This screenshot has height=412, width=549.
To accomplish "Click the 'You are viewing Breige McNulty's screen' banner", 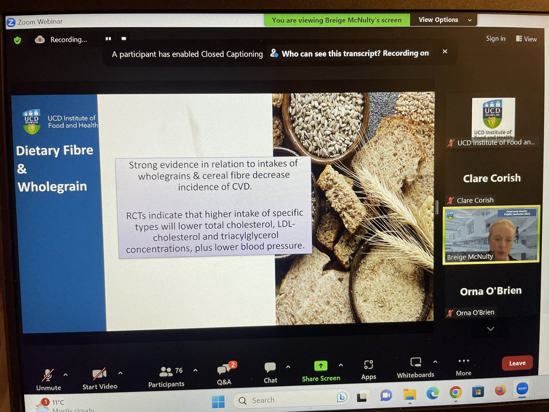I will 336,20.
